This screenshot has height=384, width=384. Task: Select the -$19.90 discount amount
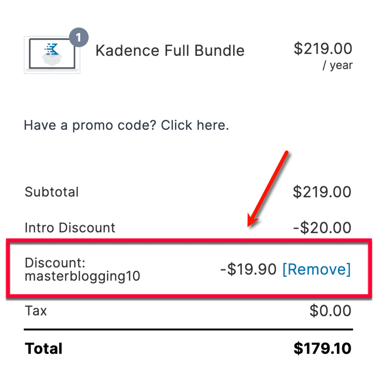click(250, 269)
